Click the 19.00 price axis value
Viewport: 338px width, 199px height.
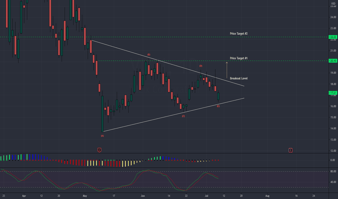click(333, 73)
